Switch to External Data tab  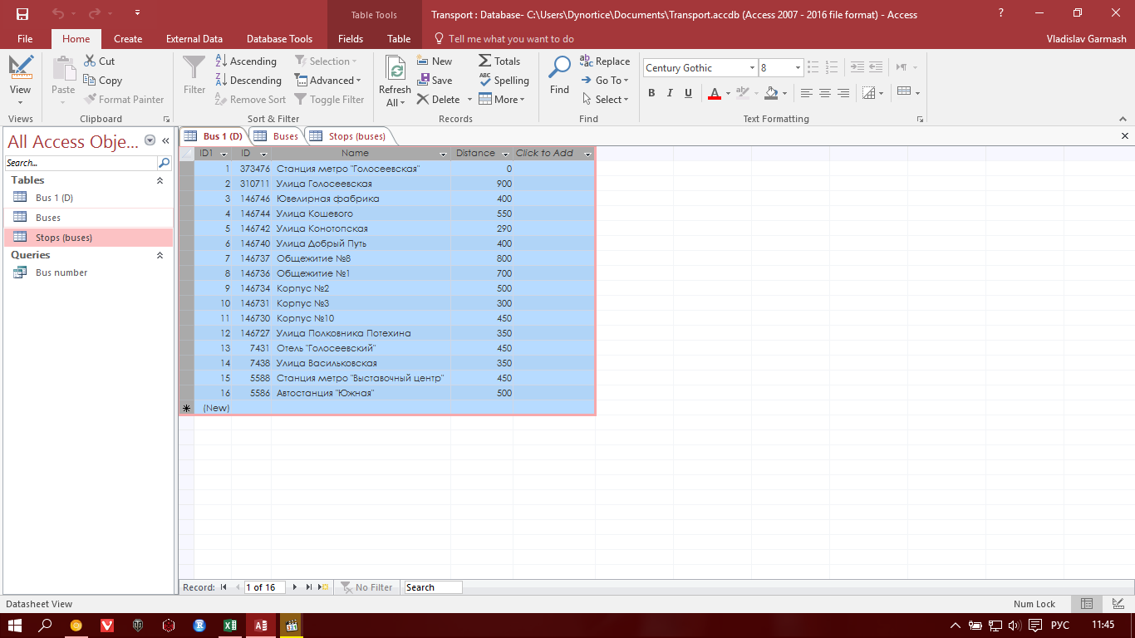click(x=194, y=39)
